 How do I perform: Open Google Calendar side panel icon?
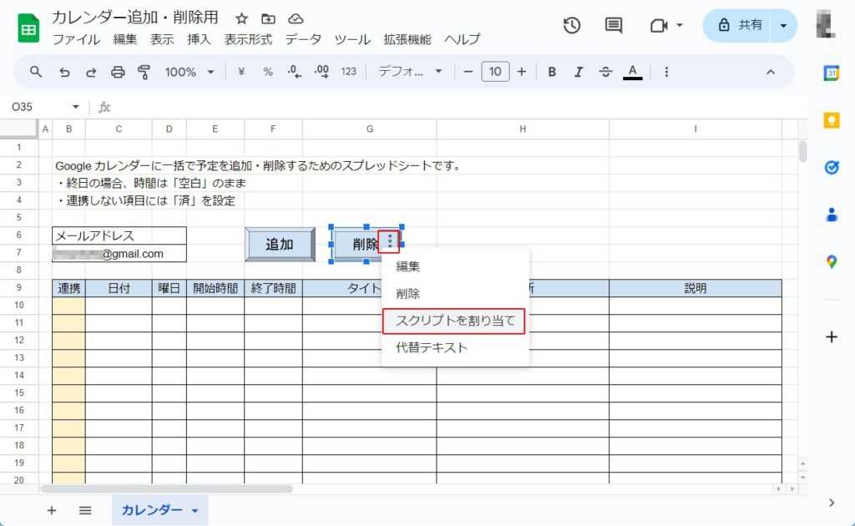pyautogui.click(x=831, y=73)
